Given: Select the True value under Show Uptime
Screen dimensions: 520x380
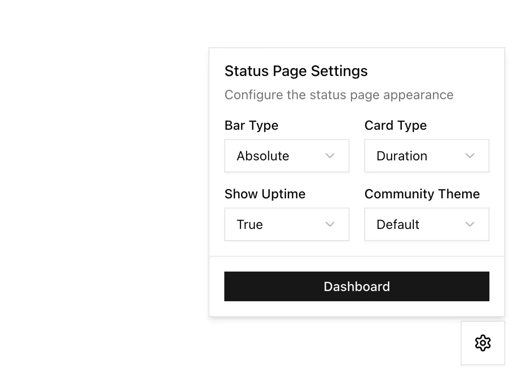Looking at the screenshot, I should [250, 224].
